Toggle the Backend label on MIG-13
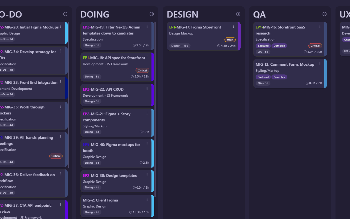This screenshot has height=219, width=350. pyautogui.click(x=263, y=77)
